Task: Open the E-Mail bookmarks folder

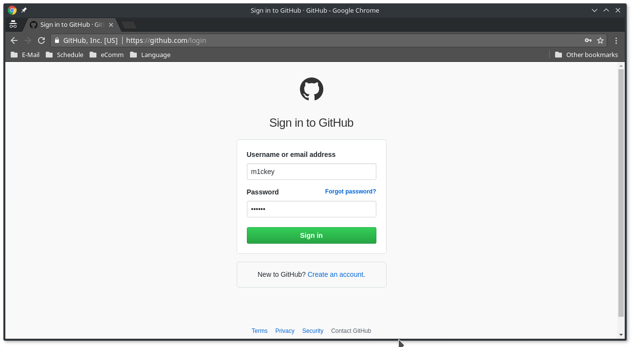Action: tap(25, 55)
